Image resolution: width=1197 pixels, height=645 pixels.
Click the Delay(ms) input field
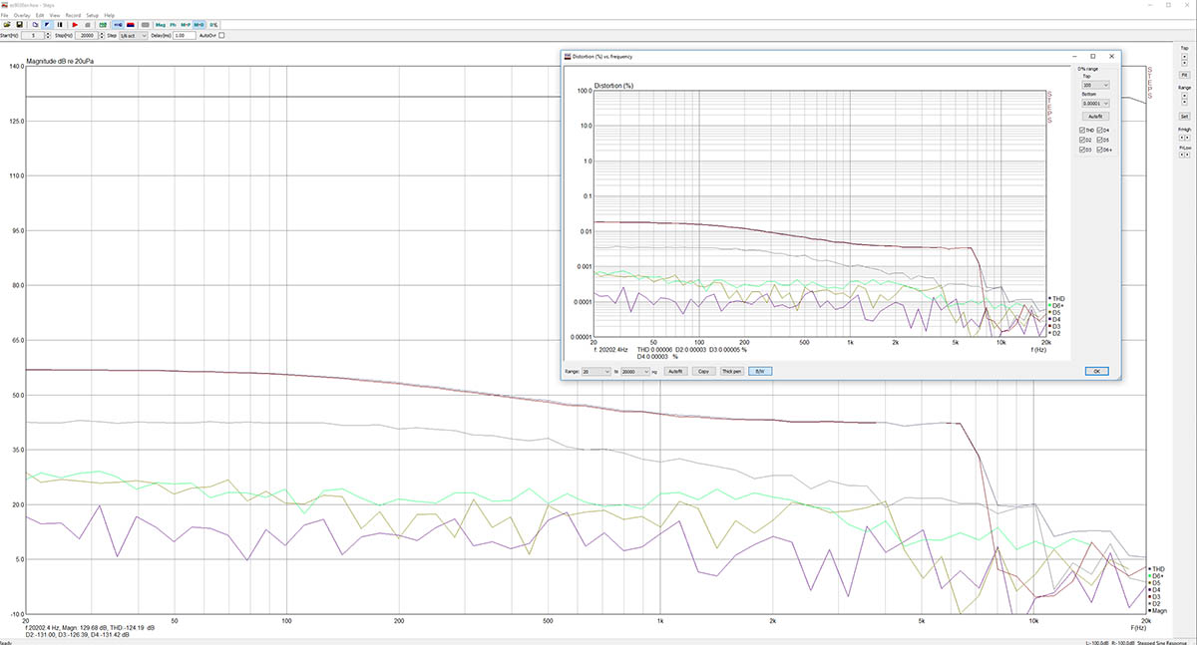coord(185,36)
